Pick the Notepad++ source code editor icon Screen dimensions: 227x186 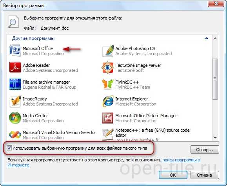[x=108, y=134]
